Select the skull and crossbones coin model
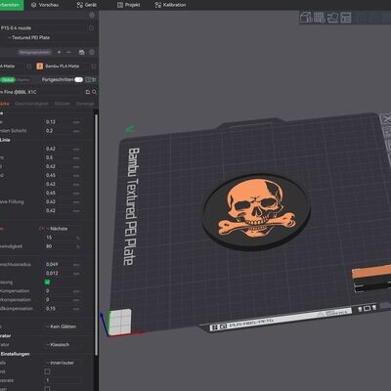The image size is (391, 391). click(x=256, y=211)
